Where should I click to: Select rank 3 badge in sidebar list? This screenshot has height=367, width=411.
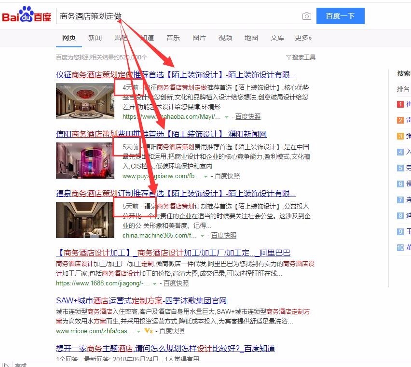[x=400, y=136]
